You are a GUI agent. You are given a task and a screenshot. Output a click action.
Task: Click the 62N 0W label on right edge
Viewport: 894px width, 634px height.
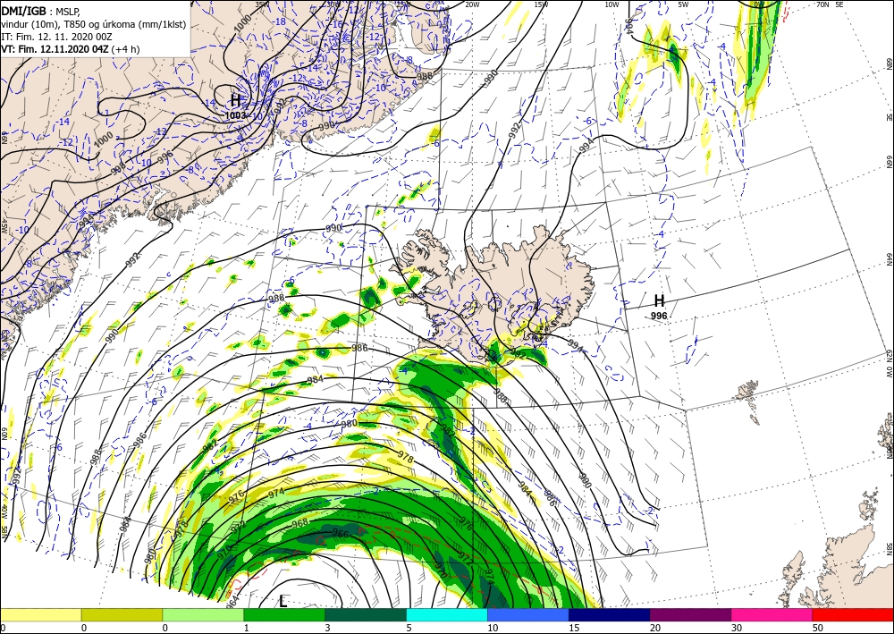[x=889, y=363]
